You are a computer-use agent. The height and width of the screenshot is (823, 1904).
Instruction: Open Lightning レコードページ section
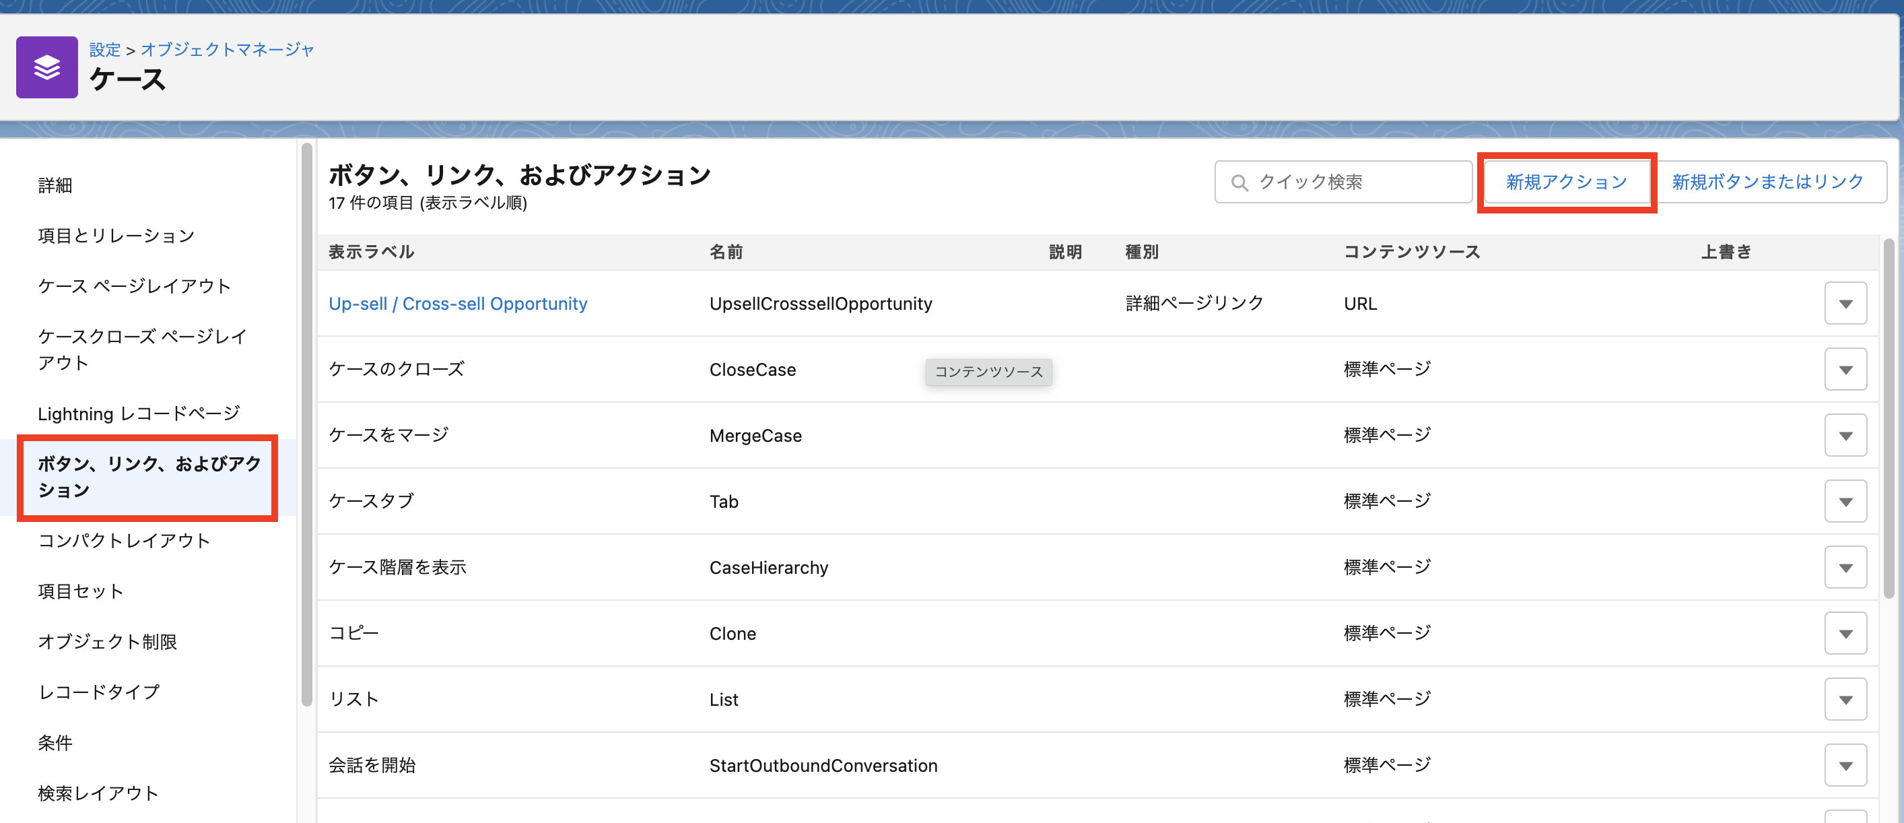(138, 414)
